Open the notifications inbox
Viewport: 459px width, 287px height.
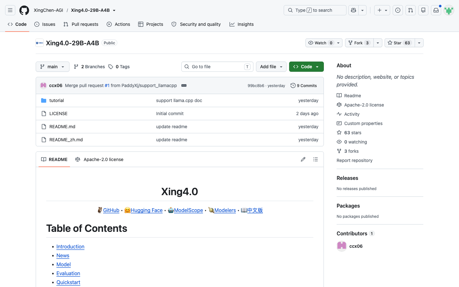tap(436, 10)
